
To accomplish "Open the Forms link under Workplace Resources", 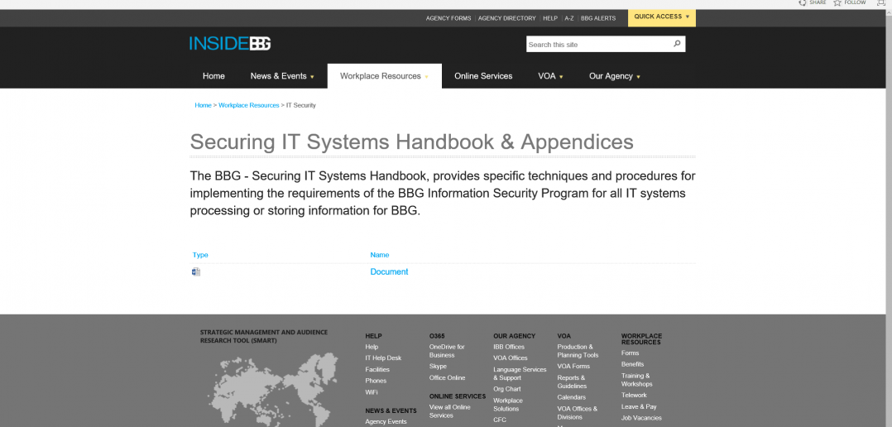I will point(630,353).
